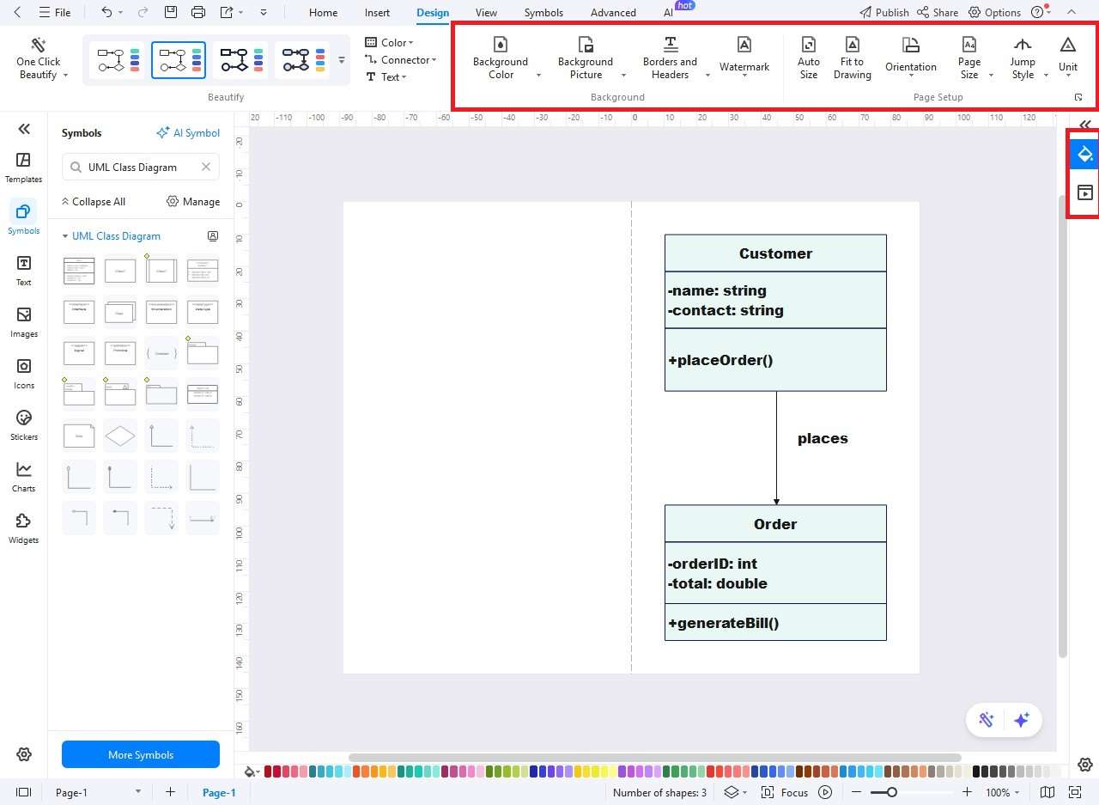Viewport: 1099px width, 805px height.
Task: Enter full screen using the status bar icon
Action: [1075, 792]
